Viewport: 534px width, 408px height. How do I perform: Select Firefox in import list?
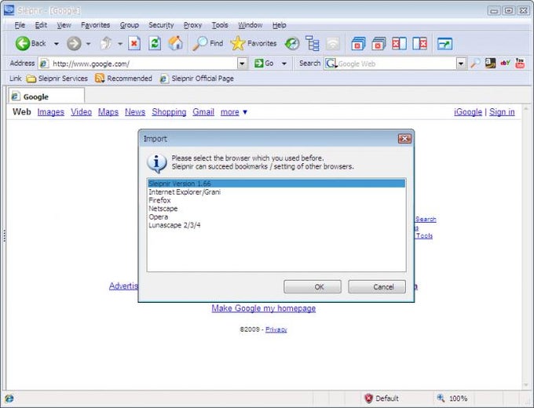click(276, 200)
